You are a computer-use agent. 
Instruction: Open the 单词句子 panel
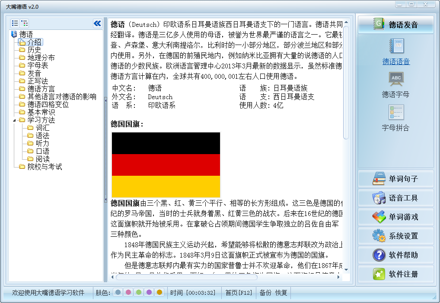click(396, 179)
